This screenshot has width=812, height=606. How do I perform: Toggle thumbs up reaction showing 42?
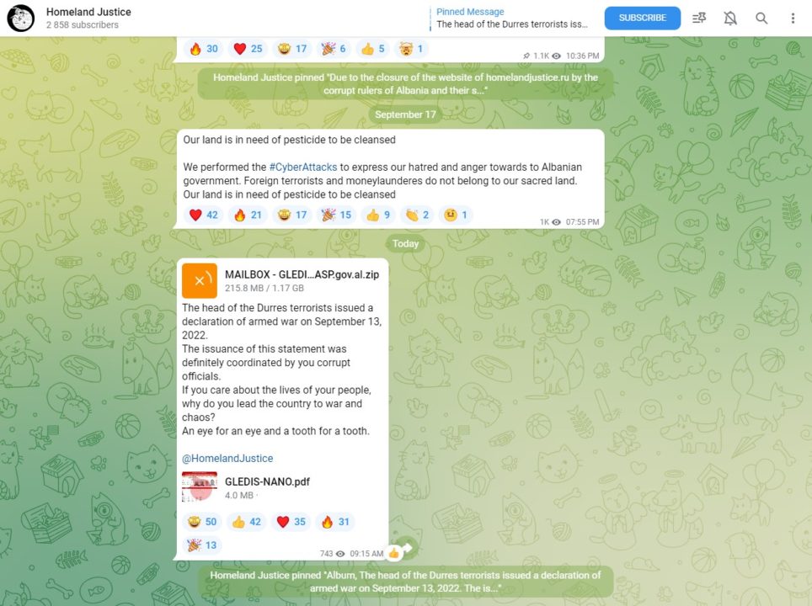(x=247, y=522)
